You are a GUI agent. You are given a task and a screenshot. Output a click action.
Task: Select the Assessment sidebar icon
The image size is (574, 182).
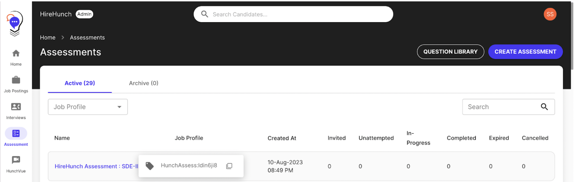click(x=16, y=134)
